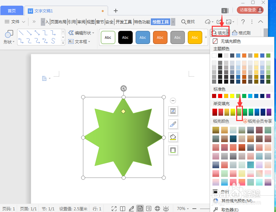Add a new document tab
This screenshot has height=212, width=276.
click(116, 11)
